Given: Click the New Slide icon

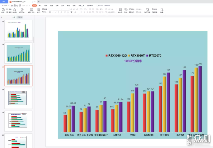Looking at the screenshot, I should click(32, 9).
